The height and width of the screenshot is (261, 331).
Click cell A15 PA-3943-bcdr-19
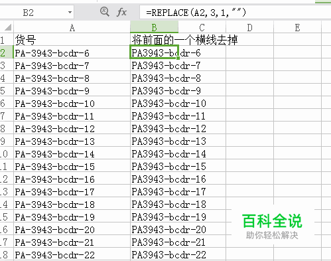point(72,217)
